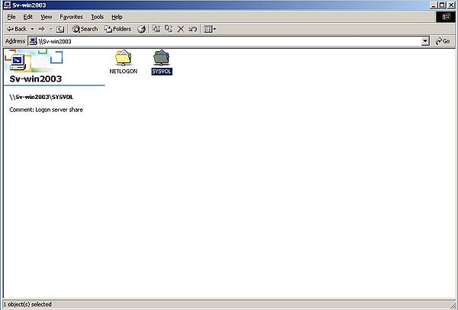Viewport: 458px width, 310px height.
Task: Click the NETLOGON folder name label
Action: 123,71
